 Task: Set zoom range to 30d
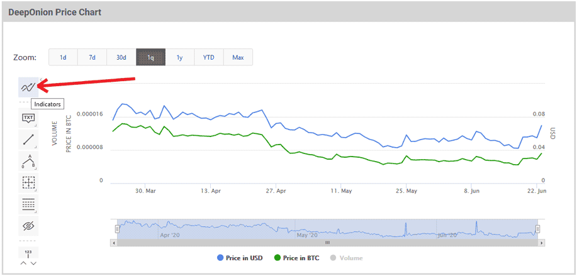121,57
